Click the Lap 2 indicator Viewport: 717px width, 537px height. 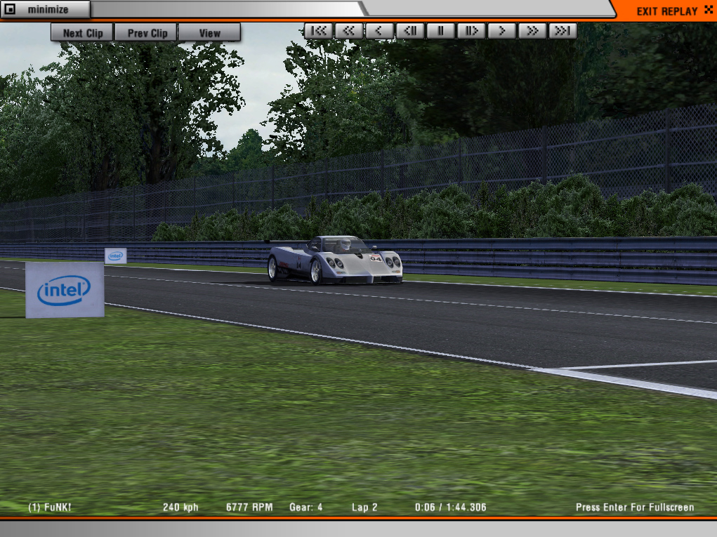click(x=364, y=507)
